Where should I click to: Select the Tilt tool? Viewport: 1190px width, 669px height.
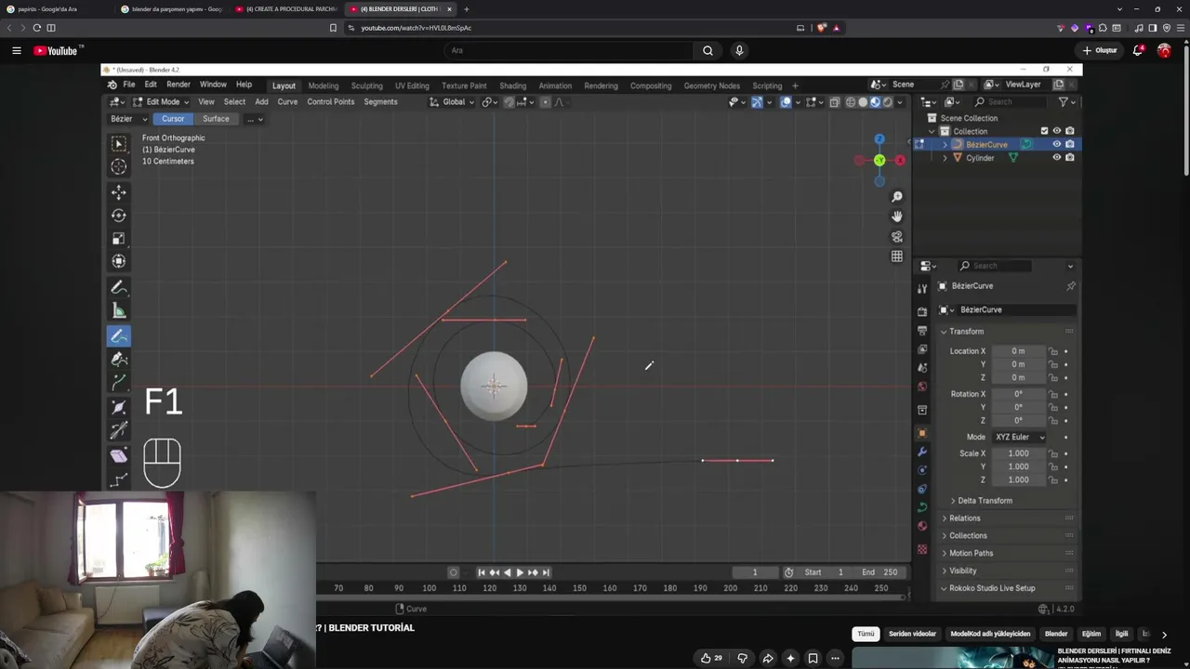pyautogui.click(x=119, y=431)
